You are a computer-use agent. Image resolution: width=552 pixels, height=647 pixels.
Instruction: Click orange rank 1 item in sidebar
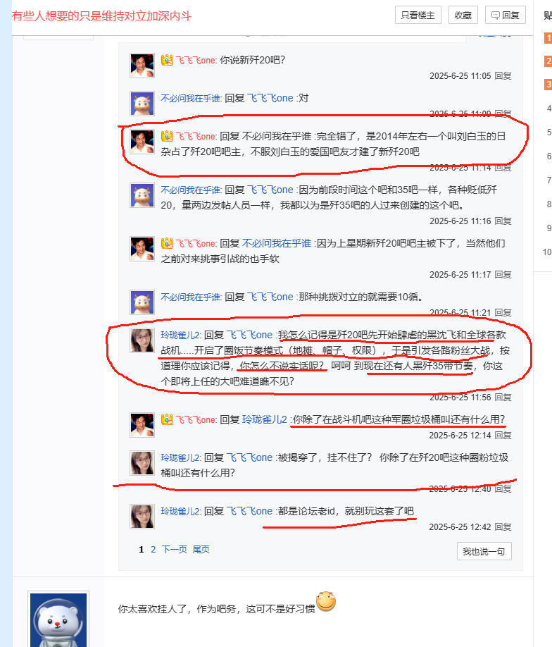click(x=548, y=38)
